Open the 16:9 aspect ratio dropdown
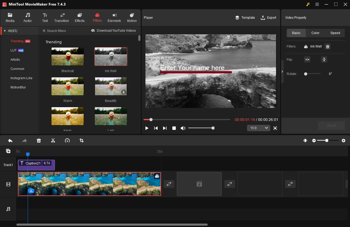This screenshot has height=227, width=350. 258,128
